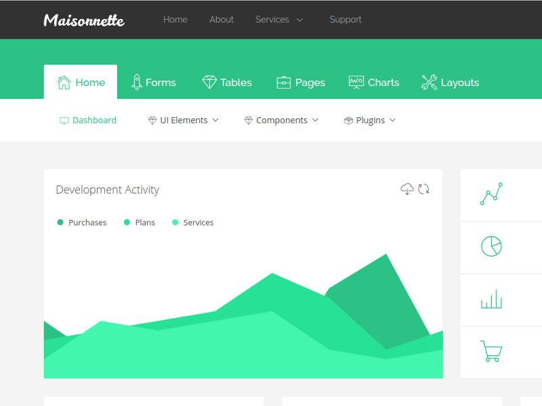Toggle the Purchases legend dot

(x=60, y=223)
